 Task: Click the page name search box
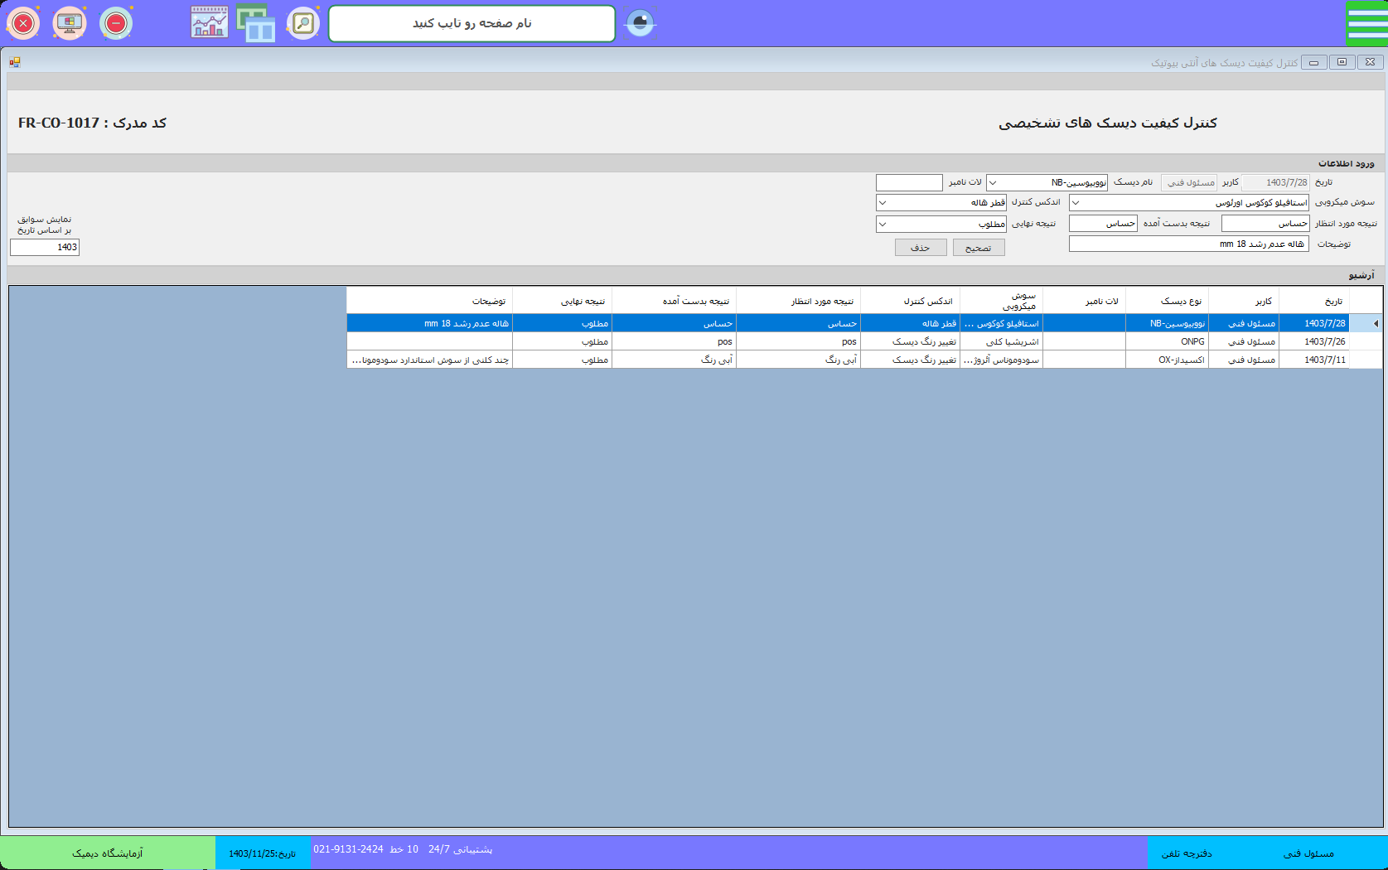(472, 23)
